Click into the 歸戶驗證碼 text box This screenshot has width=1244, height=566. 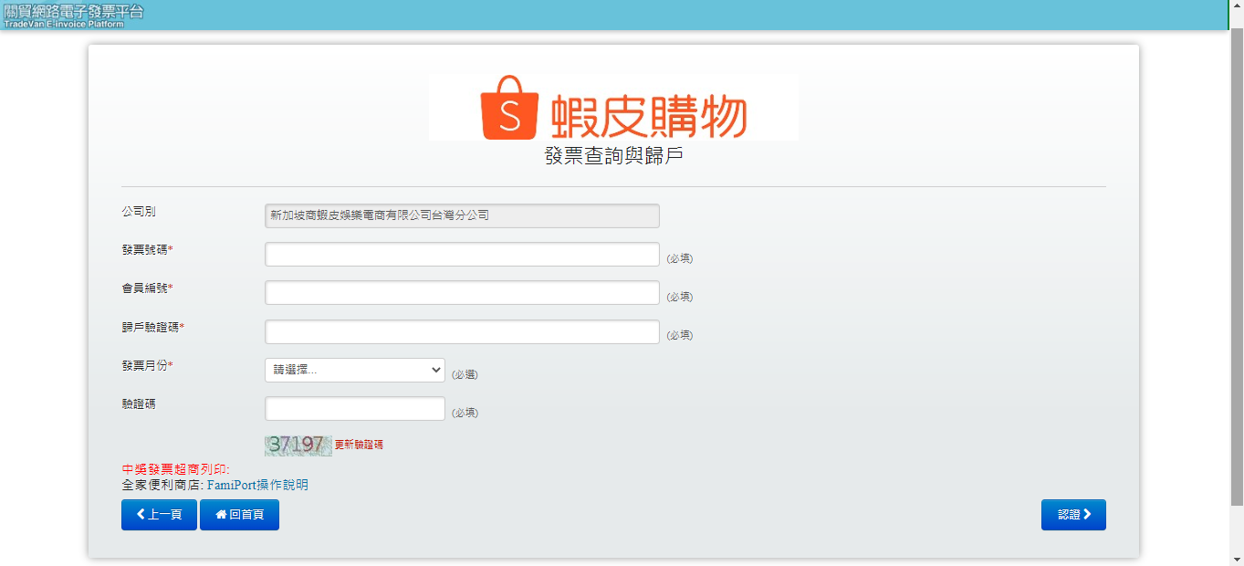(x=462, y=332)
